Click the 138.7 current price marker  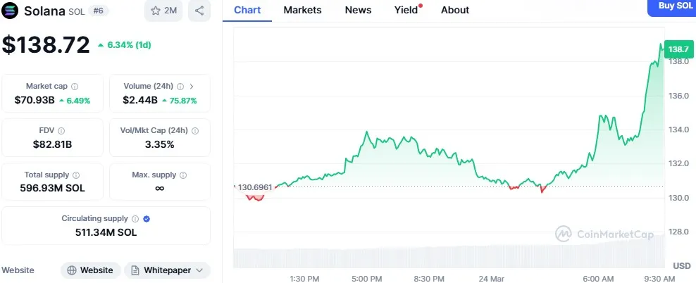[x=677, y=49]
